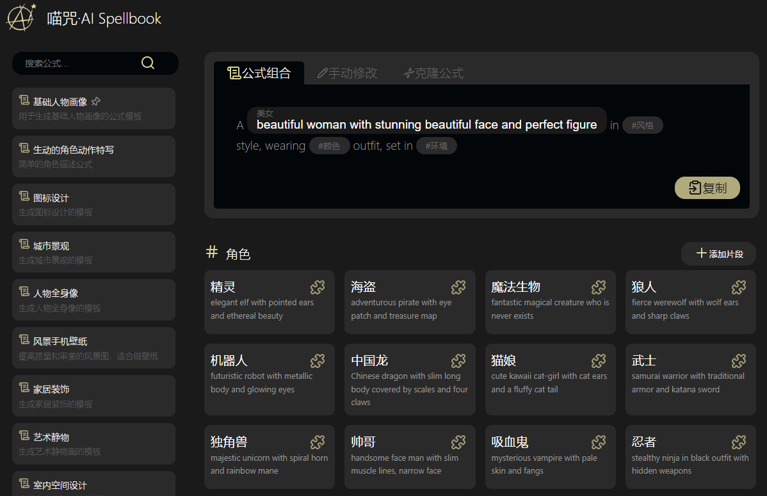The height and width of the screenshot is (496, 767).
Task: Click the scroll icon next to 人物全身像
Action: point(24,292)
